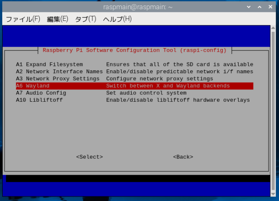Close the raspmain terminal window
The width and height of the screenshot is (279, 201).
pos(270,7)
